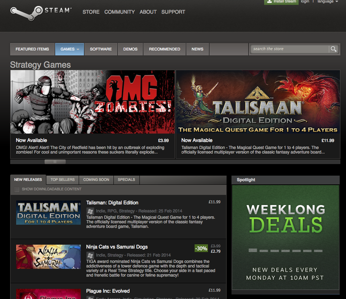346x299 pixels.
Task: Click the Steam logo
Action: [41, 13]
